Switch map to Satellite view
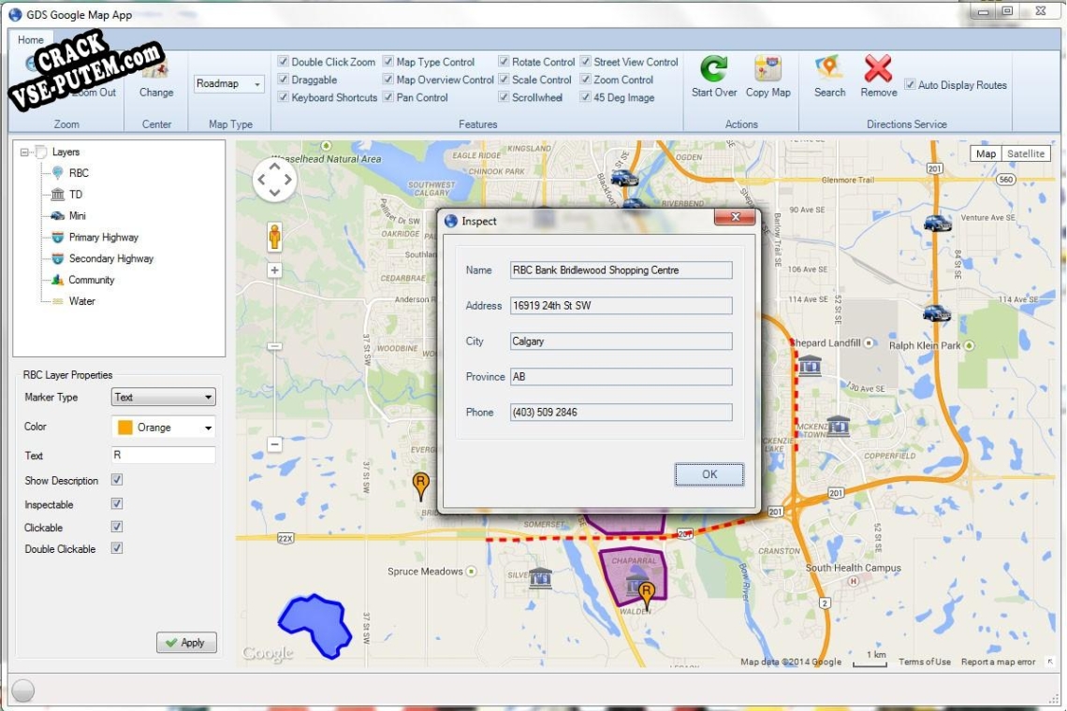Screen dimensions: 1067x711 tap(1026, 154)
